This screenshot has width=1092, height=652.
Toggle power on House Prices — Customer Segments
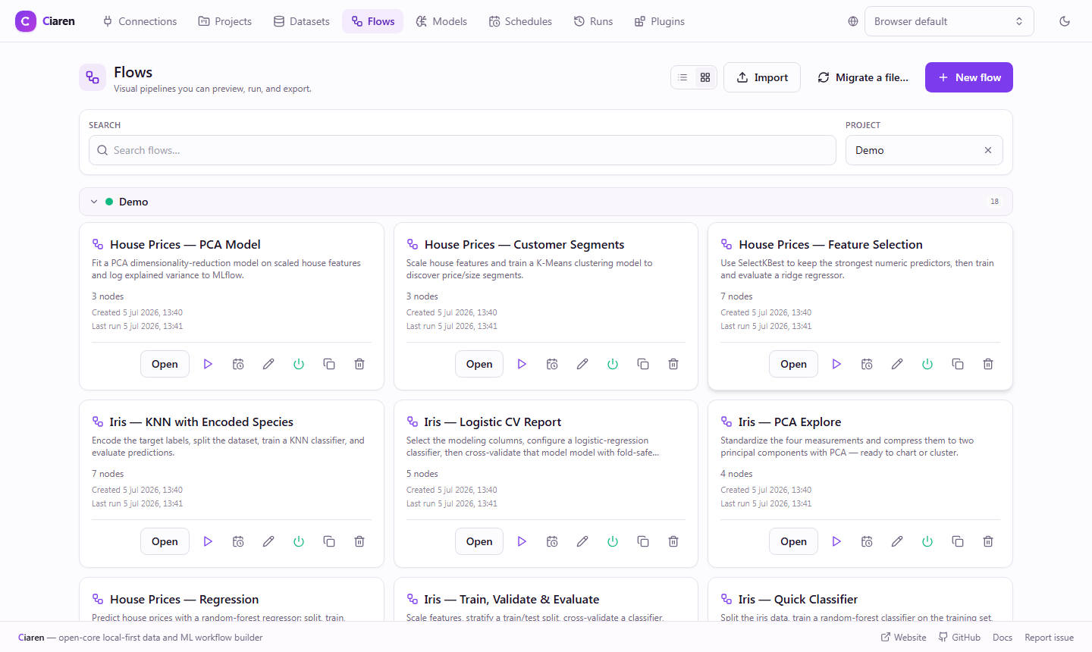click(x=613, y=364)
